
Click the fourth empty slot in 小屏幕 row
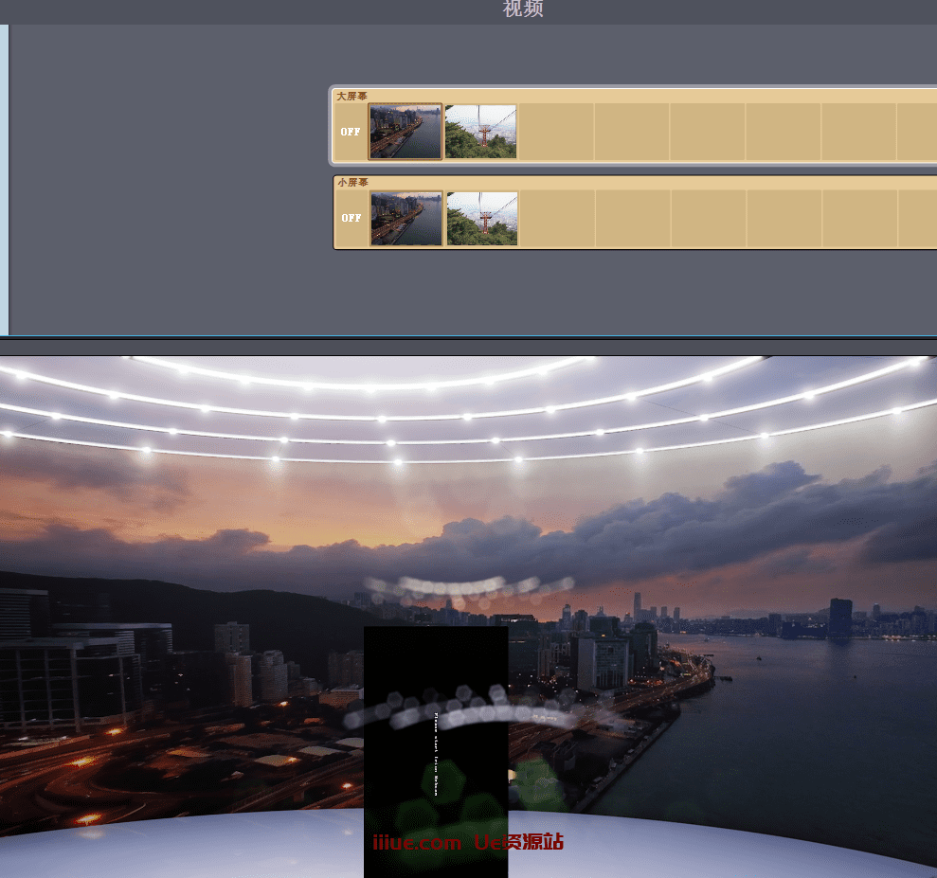click(634, 218)
